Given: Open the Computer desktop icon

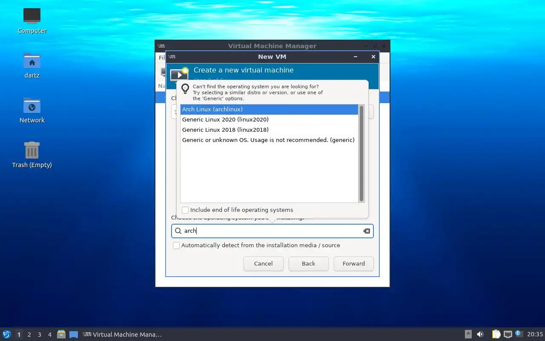Looking at the screenshot, I should (x=32, y=20).
